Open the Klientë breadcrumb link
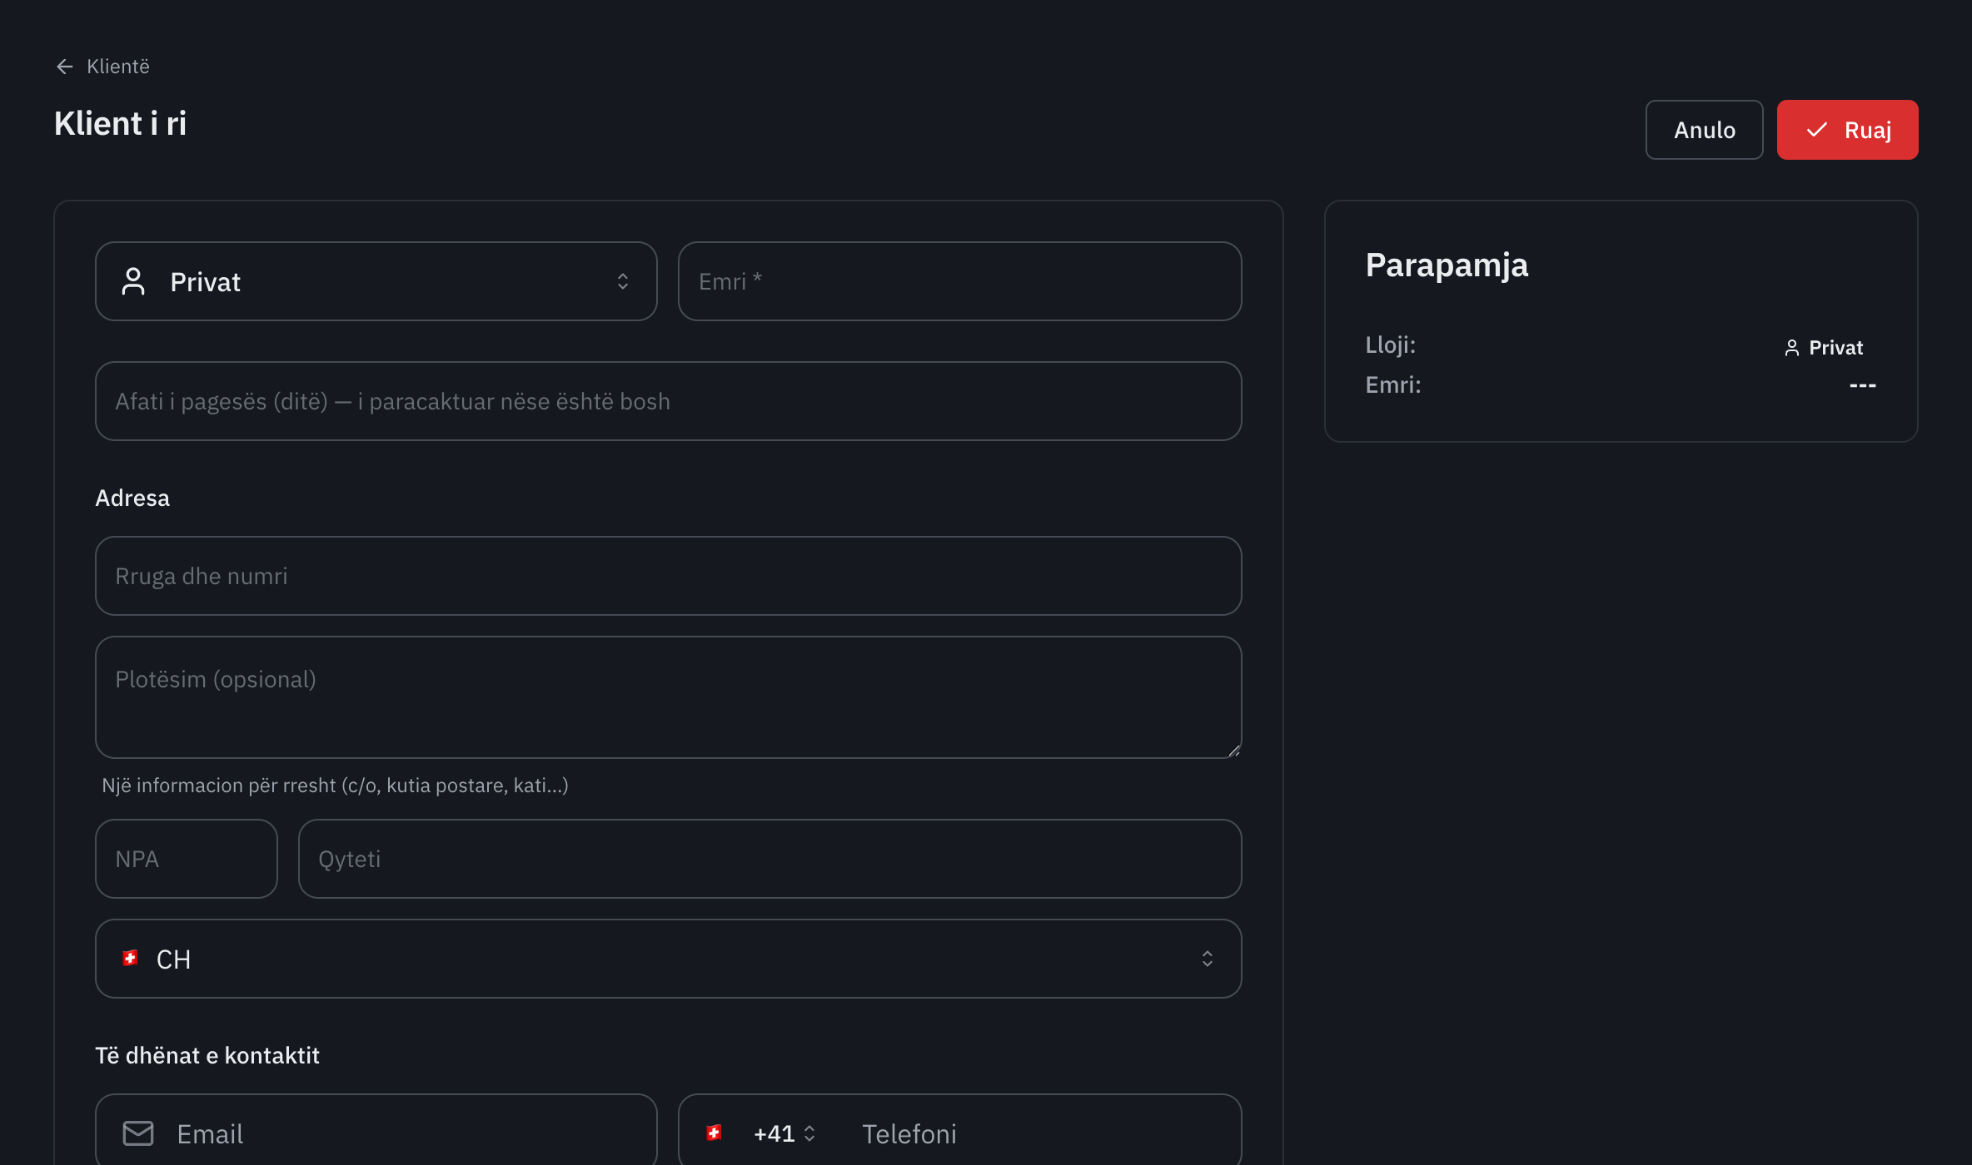 (117, 67)
